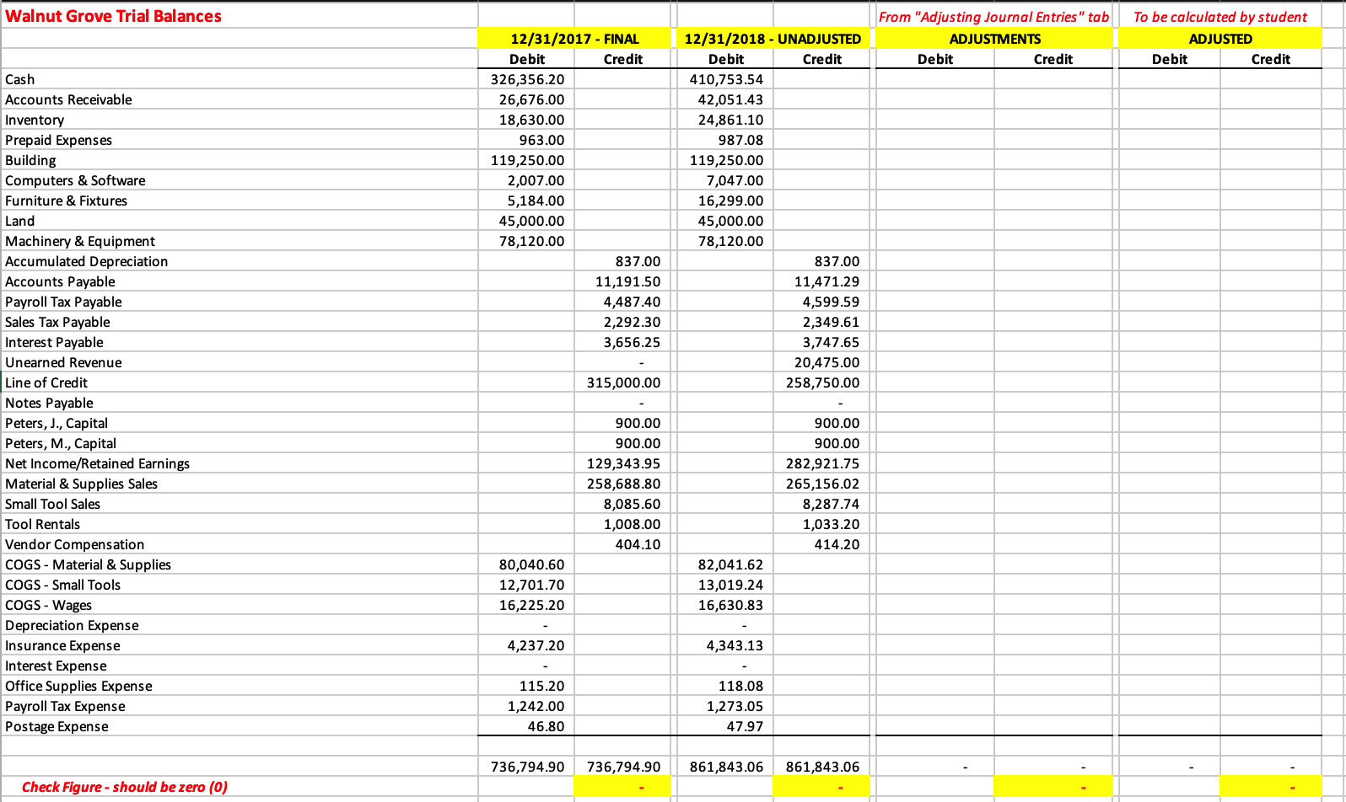Select Vendor Compensation credit 414.20
The height and width of the screenshot is (802, 1346).
(821, 544)
